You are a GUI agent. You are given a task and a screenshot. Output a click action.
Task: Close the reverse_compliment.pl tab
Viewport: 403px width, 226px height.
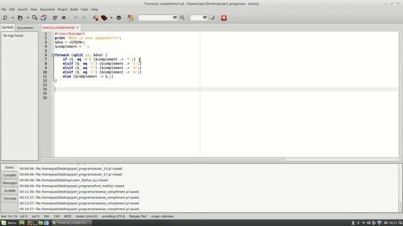(77, 28)
